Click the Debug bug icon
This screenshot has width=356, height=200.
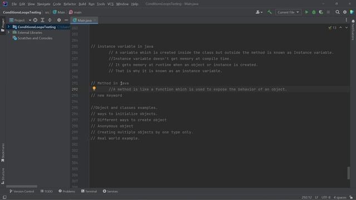314,12
